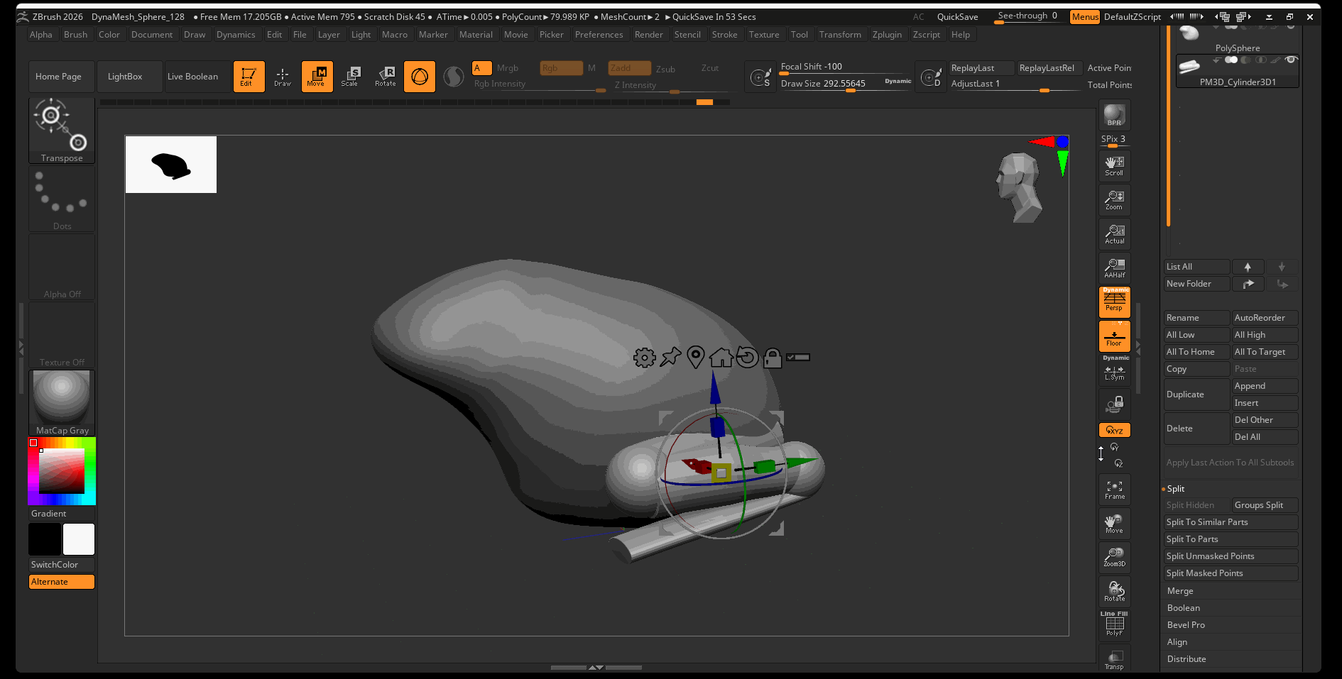Screen dimensions: 1342x679
Task: Click the Duplicate subtool button
Action: pyautogui.click(x=1196, y=394)
